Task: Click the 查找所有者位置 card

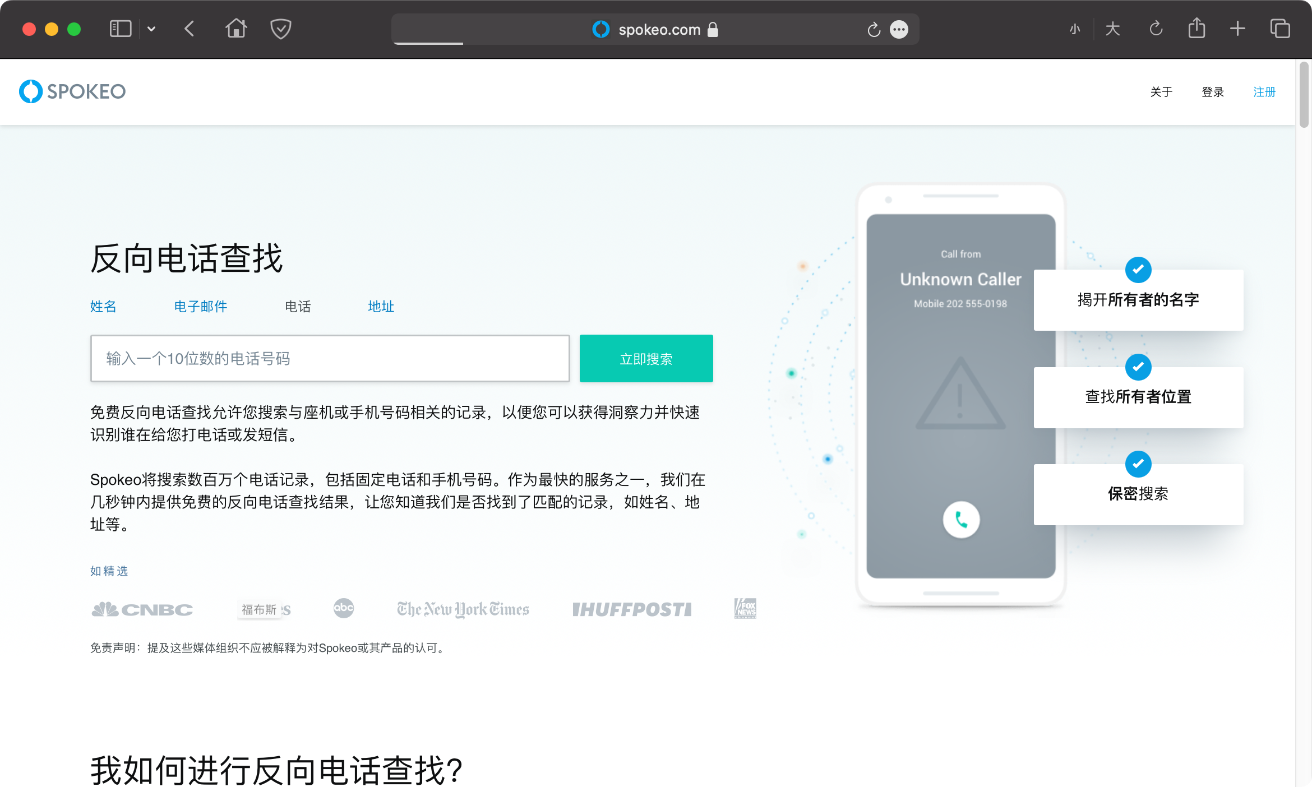Action: point(1138,397)
